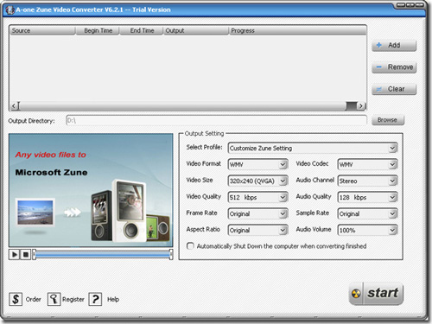This screenshot has width=432, height=324.
Task: Click the Microsoft Zune preview image
Action: pos(91,190)
